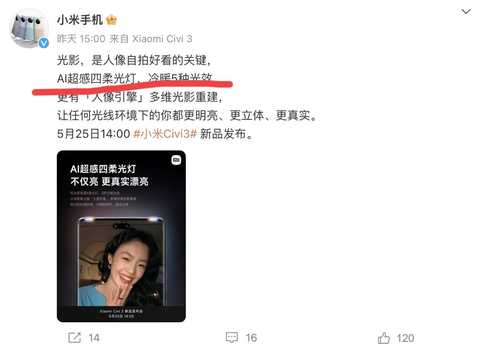Click the repost arrow icon

point(74,338)
